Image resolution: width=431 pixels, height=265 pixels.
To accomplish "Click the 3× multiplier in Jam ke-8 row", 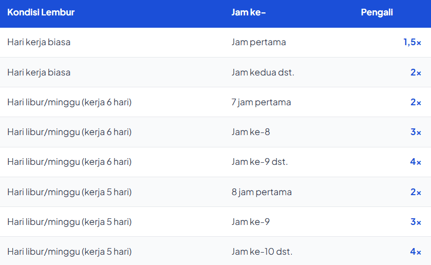I will [x=416, y=132].
